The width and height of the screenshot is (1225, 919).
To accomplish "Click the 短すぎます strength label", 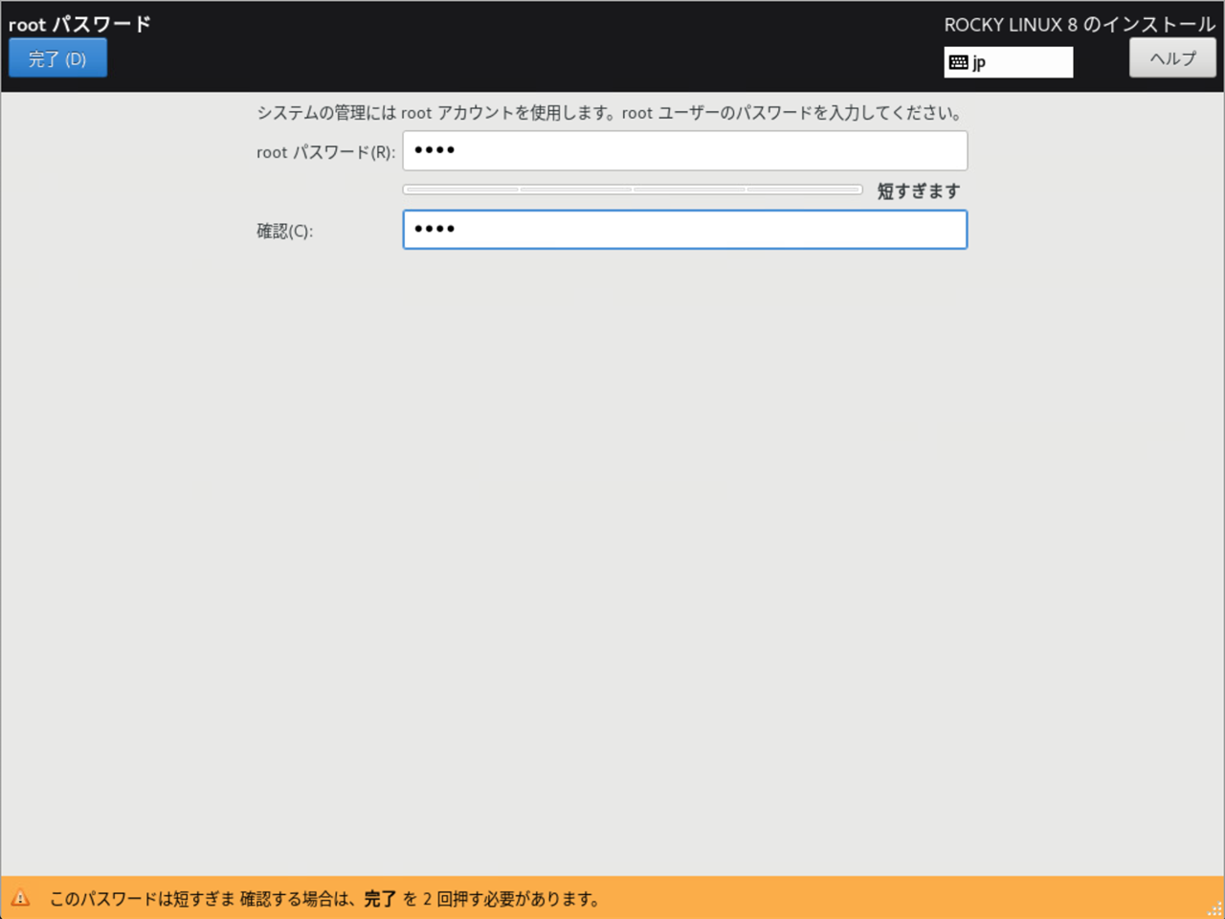I will (918, 191).
